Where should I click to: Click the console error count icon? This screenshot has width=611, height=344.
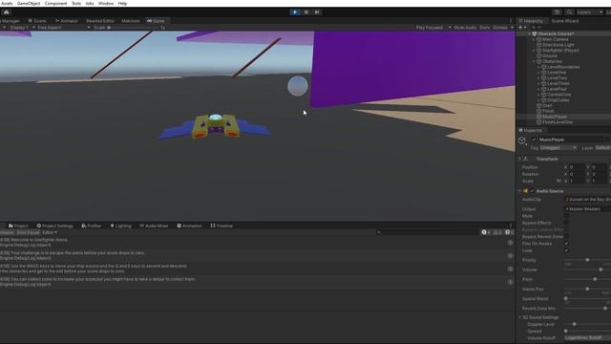507,232
